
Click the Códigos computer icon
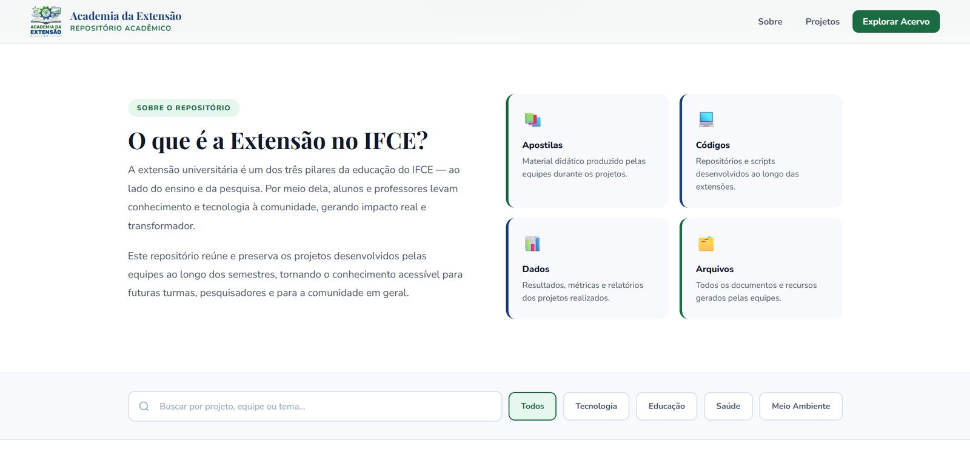coord(706,119)
